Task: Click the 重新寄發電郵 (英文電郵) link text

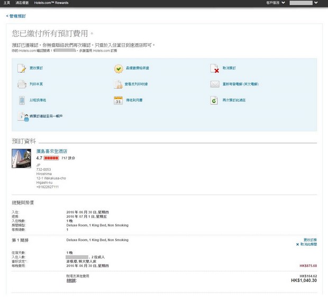Action: click(x=241, y=84)
